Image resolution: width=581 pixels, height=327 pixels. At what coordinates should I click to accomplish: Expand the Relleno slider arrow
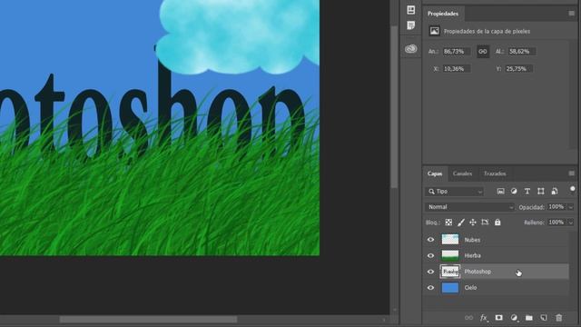click(571, 223)
